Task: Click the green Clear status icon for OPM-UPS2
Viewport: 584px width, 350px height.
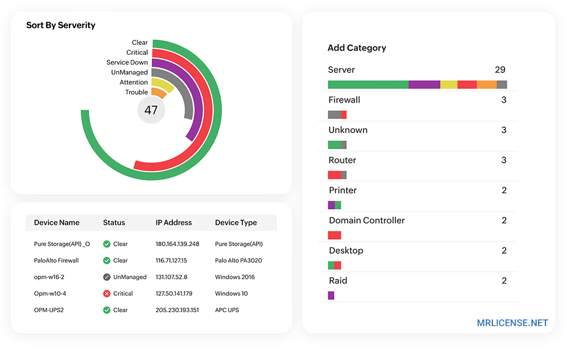Action: 106,310
